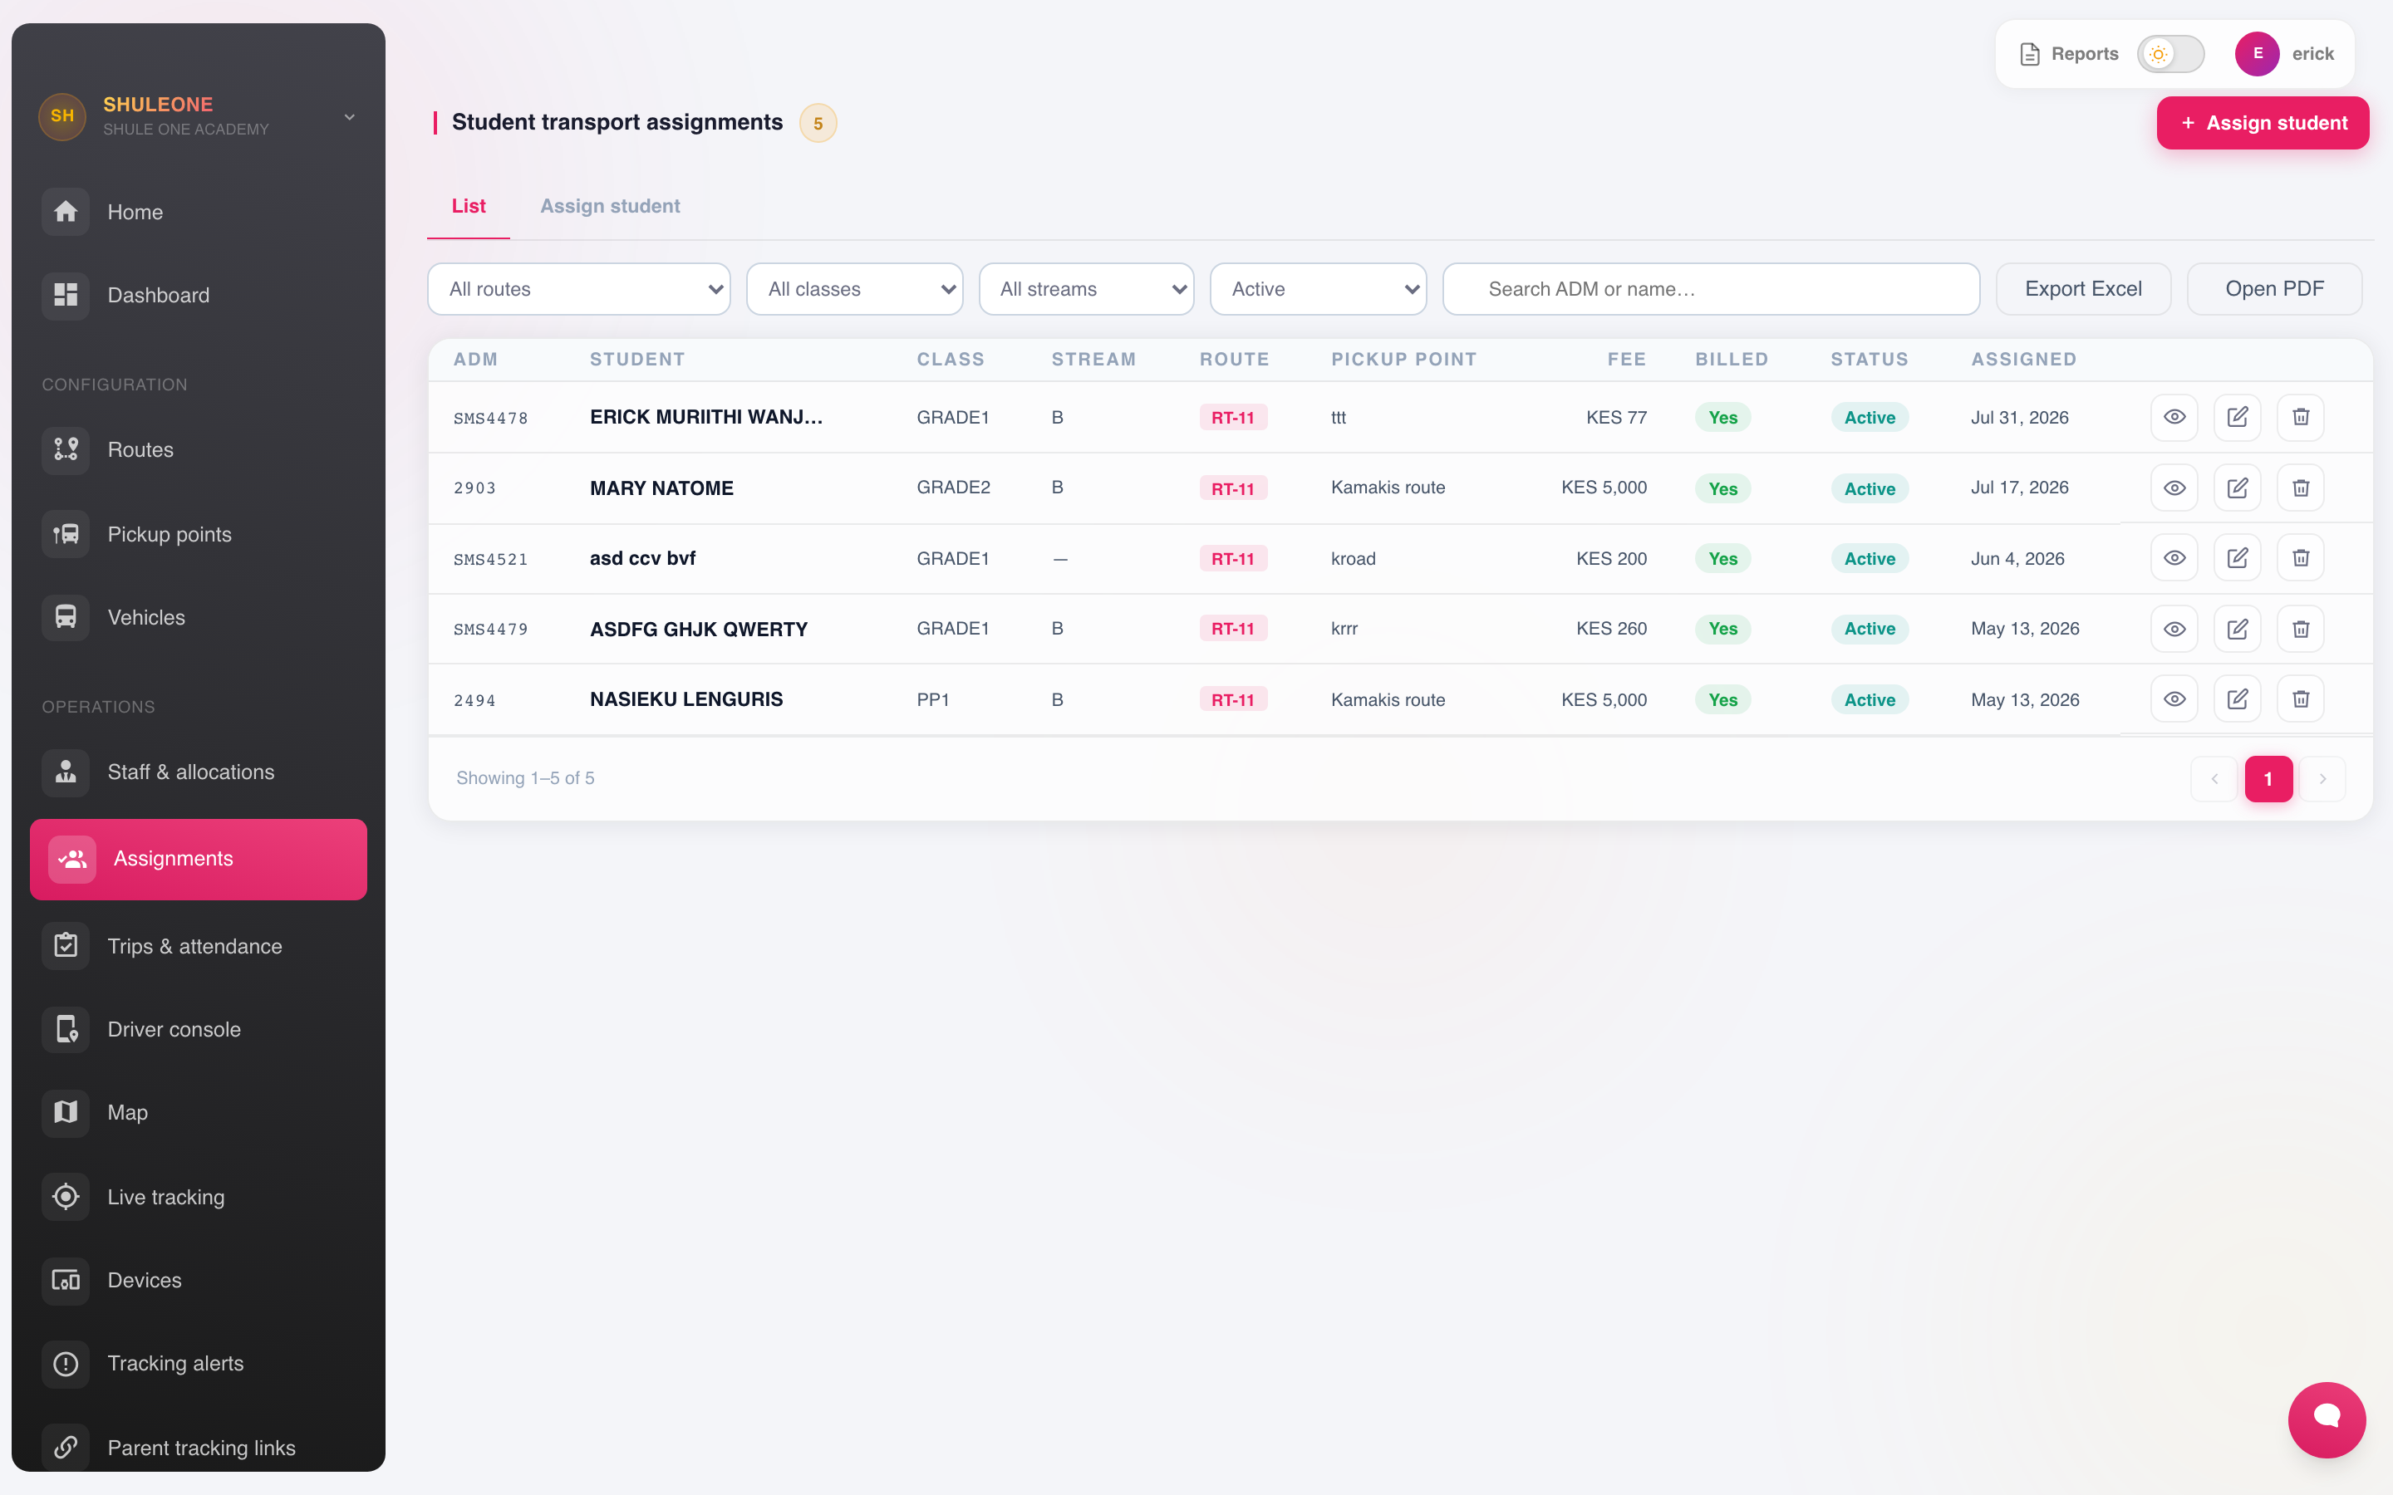Open Trips & attendance clipboard icon
The image size is (2393, 1495).
[66, 946]
